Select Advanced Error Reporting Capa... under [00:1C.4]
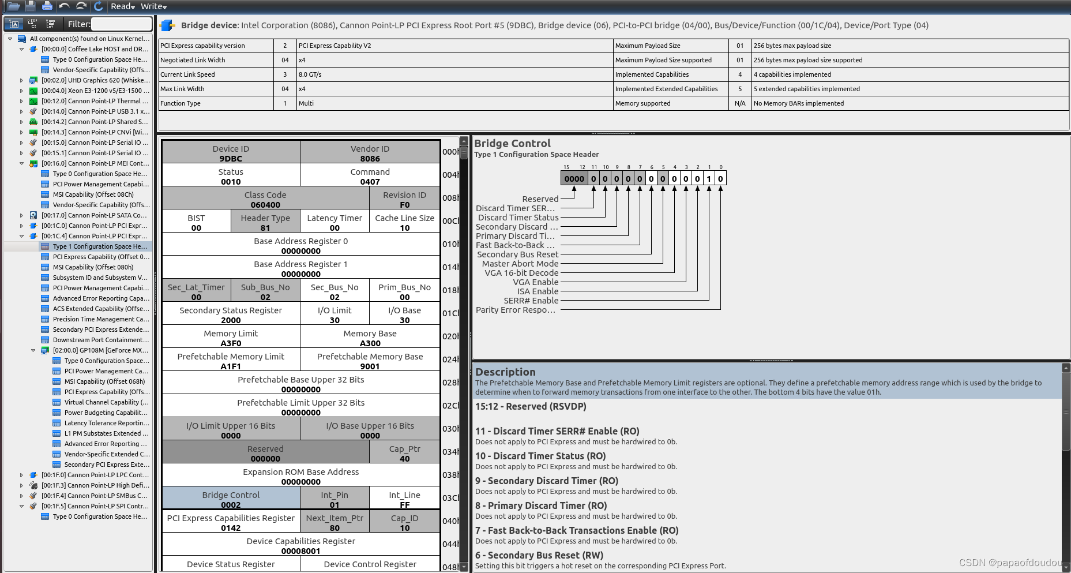 click(101, 298)
